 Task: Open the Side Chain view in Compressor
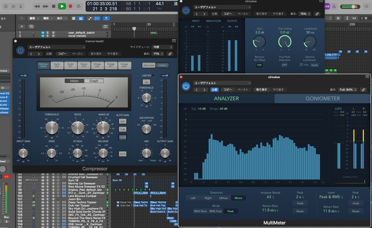click(x=149, y=65)
